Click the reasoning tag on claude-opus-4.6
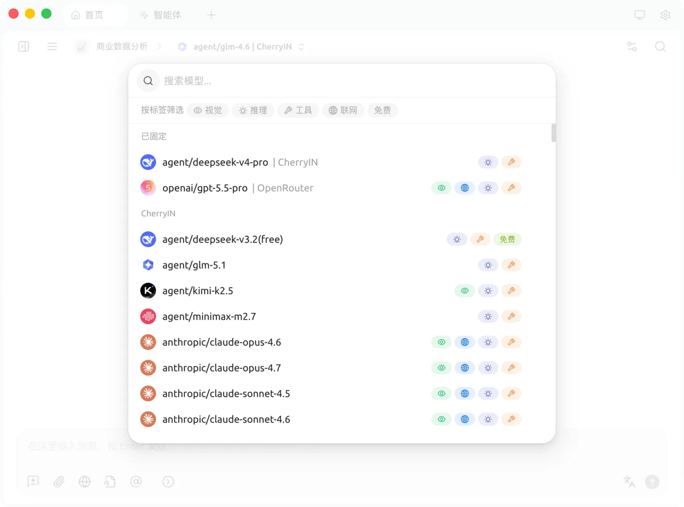 (488, 342)
